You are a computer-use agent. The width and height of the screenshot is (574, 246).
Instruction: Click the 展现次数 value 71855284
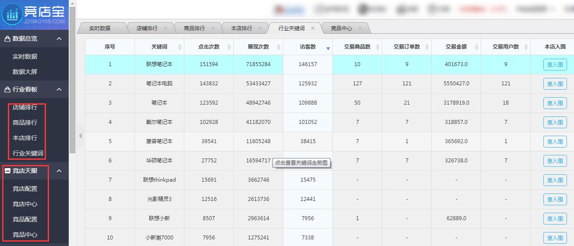click(258, 64)
